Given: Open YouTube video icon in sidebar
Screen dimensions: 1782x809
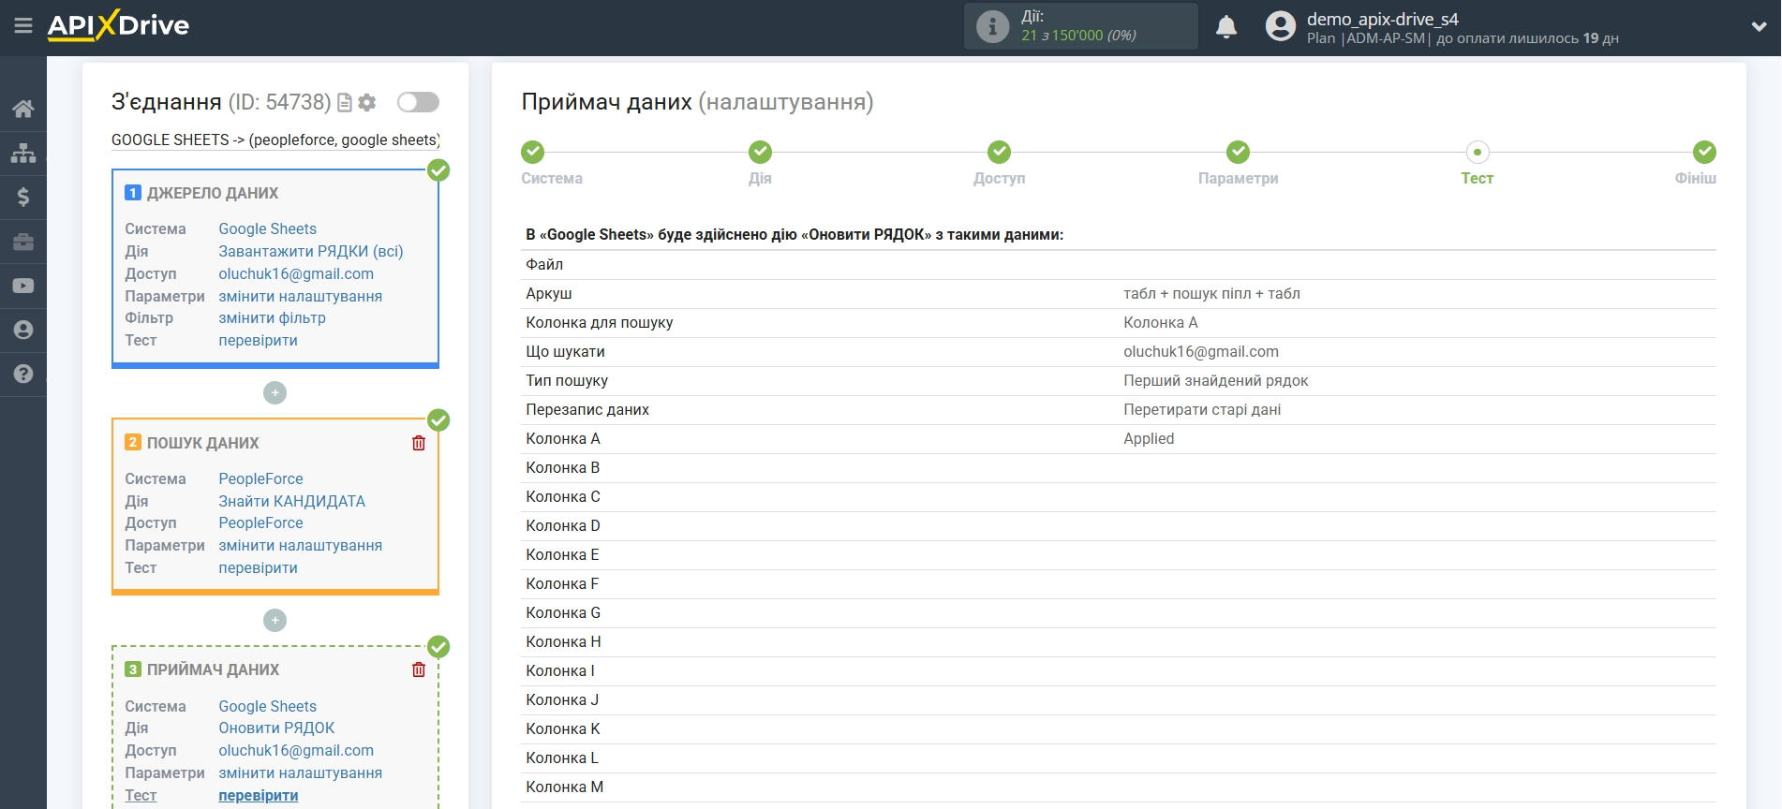Looking at the screenshot, I should 23,286.
